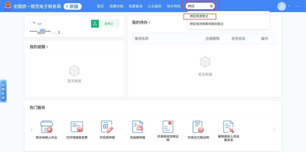Click the 暂无数据 placeholder in 我的待办
Screen dimensions: 306x152
pyautogui.click(x=205, y=74)
